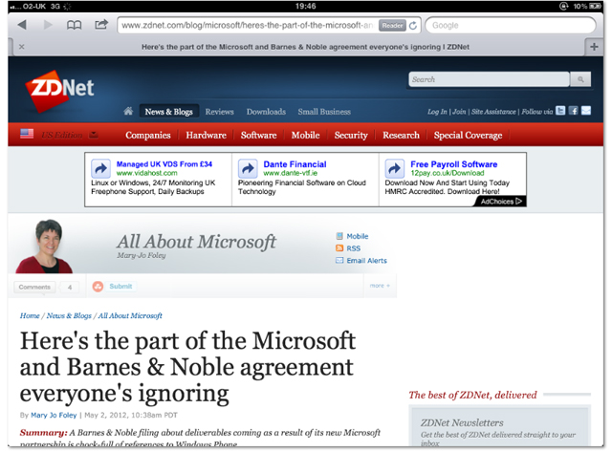The image size is (612, 452).
Task: Open the Software menu
Action: click(x=259, y=136)
